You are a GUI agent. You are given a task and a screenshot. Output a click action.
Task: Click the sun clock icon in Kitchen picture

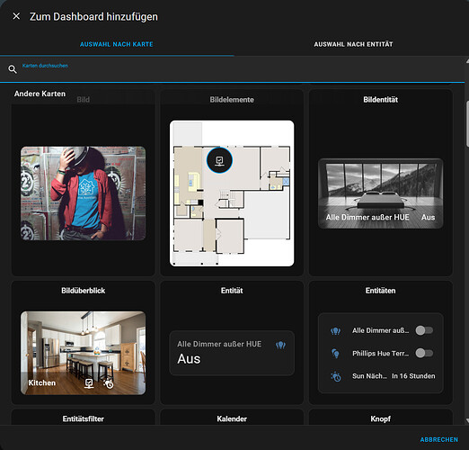[109, 383]
